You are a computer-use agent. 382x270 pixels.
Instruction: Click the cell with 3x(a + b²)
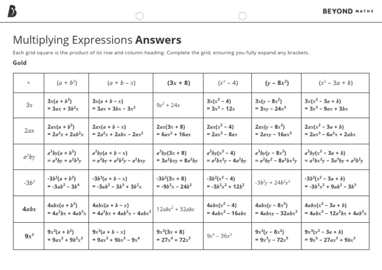(x=66, y=105)
